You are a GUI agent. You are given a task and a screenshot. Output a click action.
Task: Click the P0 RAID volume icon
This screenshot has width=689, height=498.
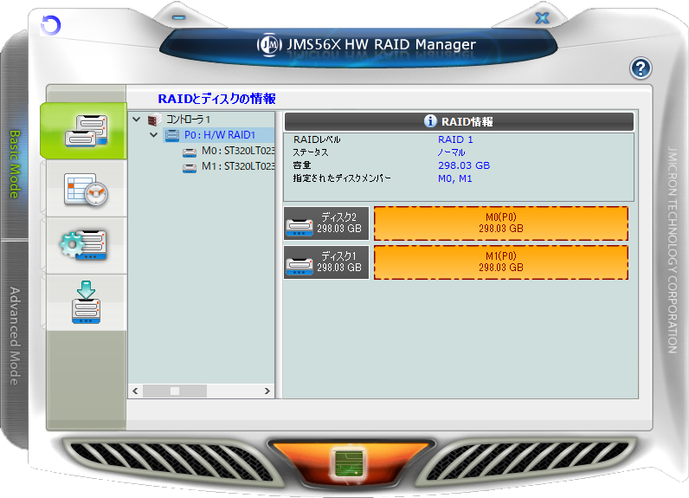[172, 135]
